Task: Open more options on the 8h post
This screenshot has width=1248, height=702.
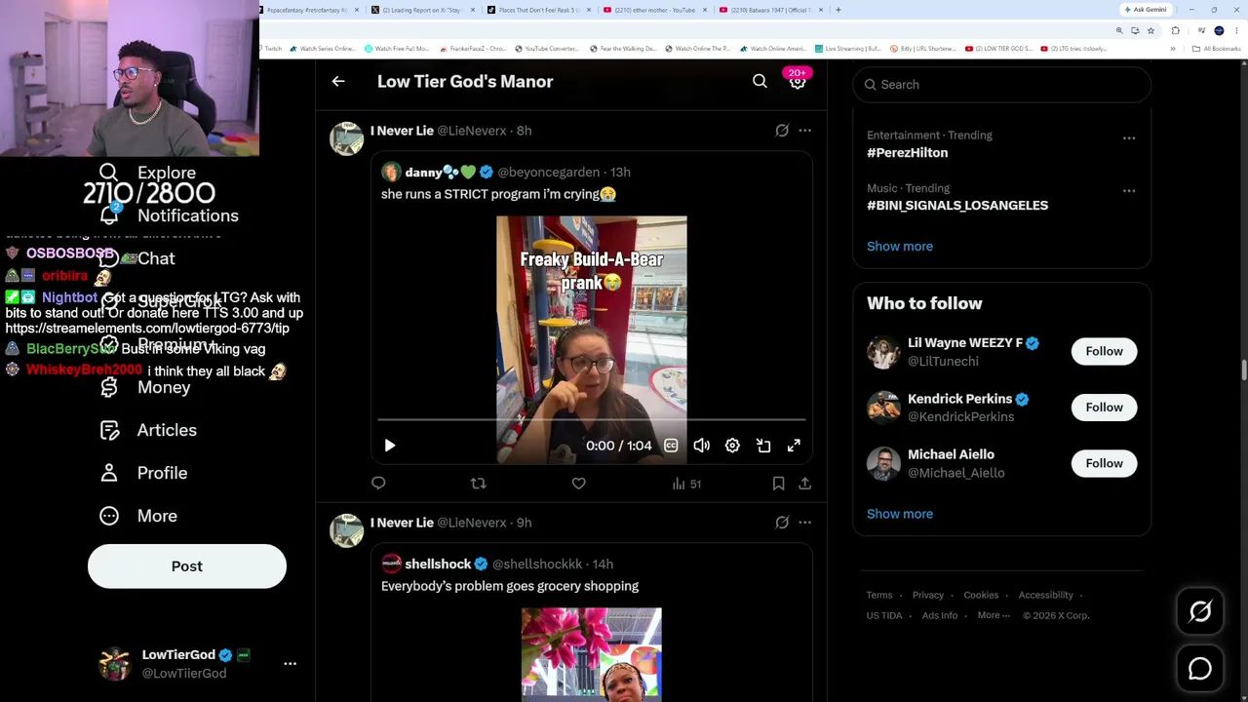Action: pos(804,131)
